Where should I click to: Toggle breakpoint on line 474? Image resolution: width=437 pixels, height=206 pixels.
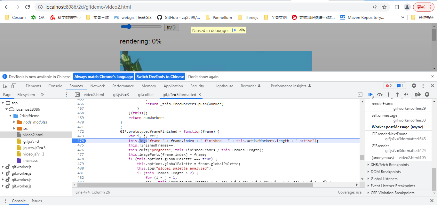coord(80,141)
